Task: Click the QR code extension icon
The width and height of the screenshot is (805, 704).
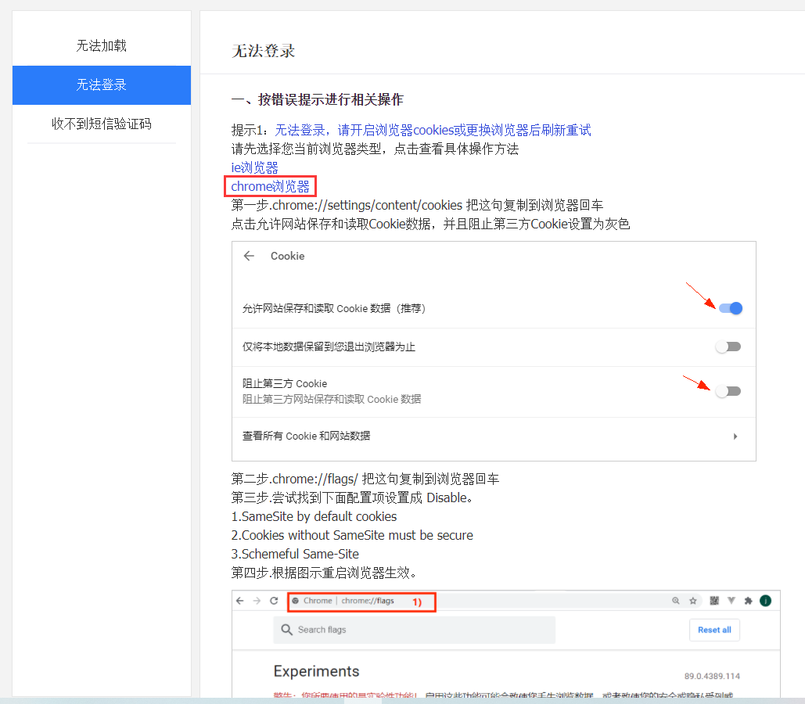Action: click(713, 601)
